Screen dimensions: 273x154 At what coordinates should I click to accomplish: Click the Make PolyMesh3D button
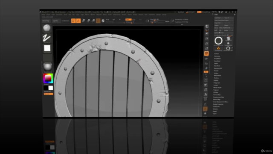226,28
